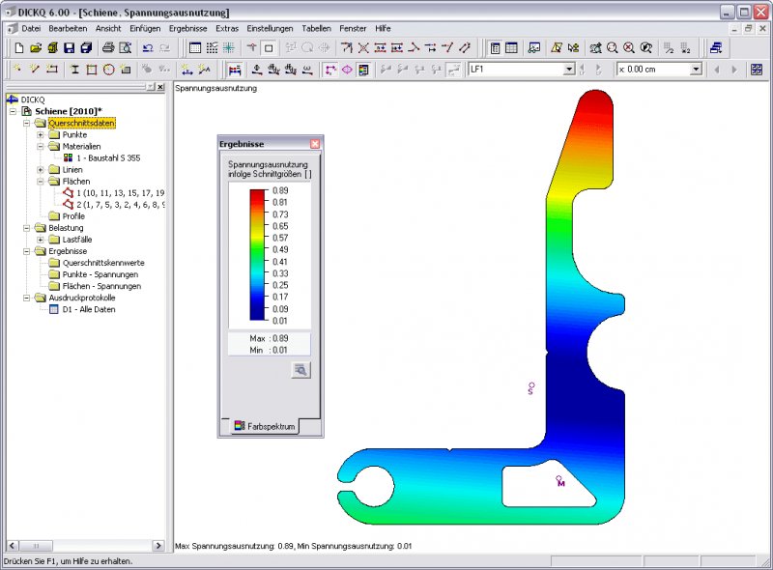The height and width of the screenshot is (570, 773).
Task: Select Punkte - Spannungen in the tree
Action: [x=100, y=274]
